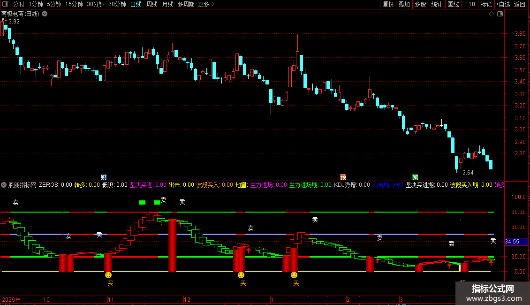
Task: Open the 财 finance event marker
Action: click(x=104, y=177)
